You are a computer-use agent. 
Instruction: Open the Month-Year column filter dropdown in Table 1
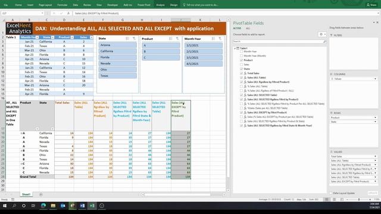[37, 37]
